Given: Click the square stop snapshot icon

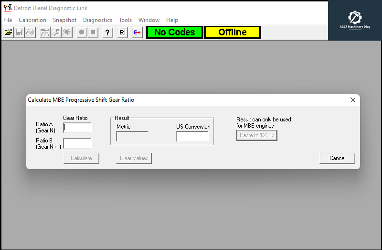Looking at the screenshot, I should point(93,33).
